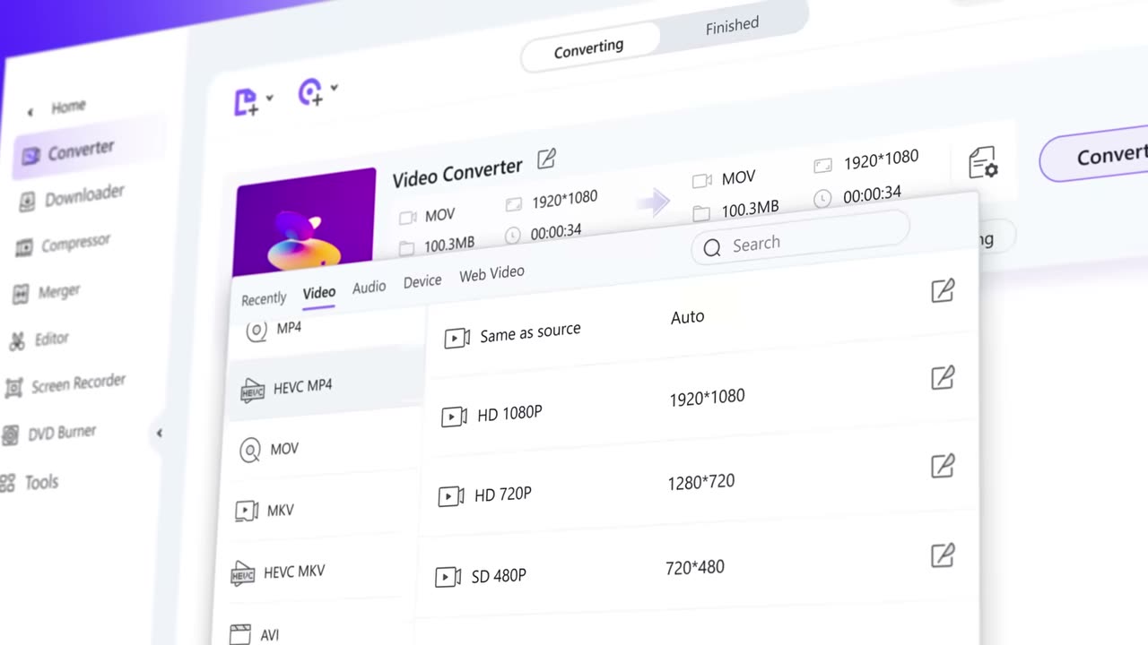Expand the add files dropdown arrow
1148x645 pixels.
[x=269, y=97]
